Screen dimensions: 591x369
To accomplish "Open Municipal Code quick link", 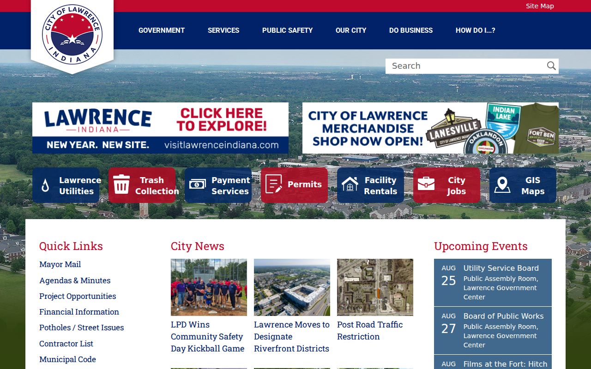I will 67,359.
